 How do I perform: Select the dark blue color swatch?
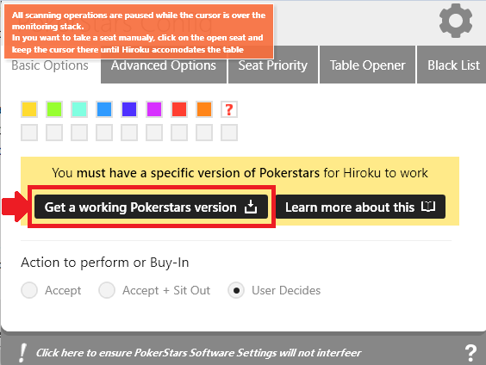click(129, 109)
